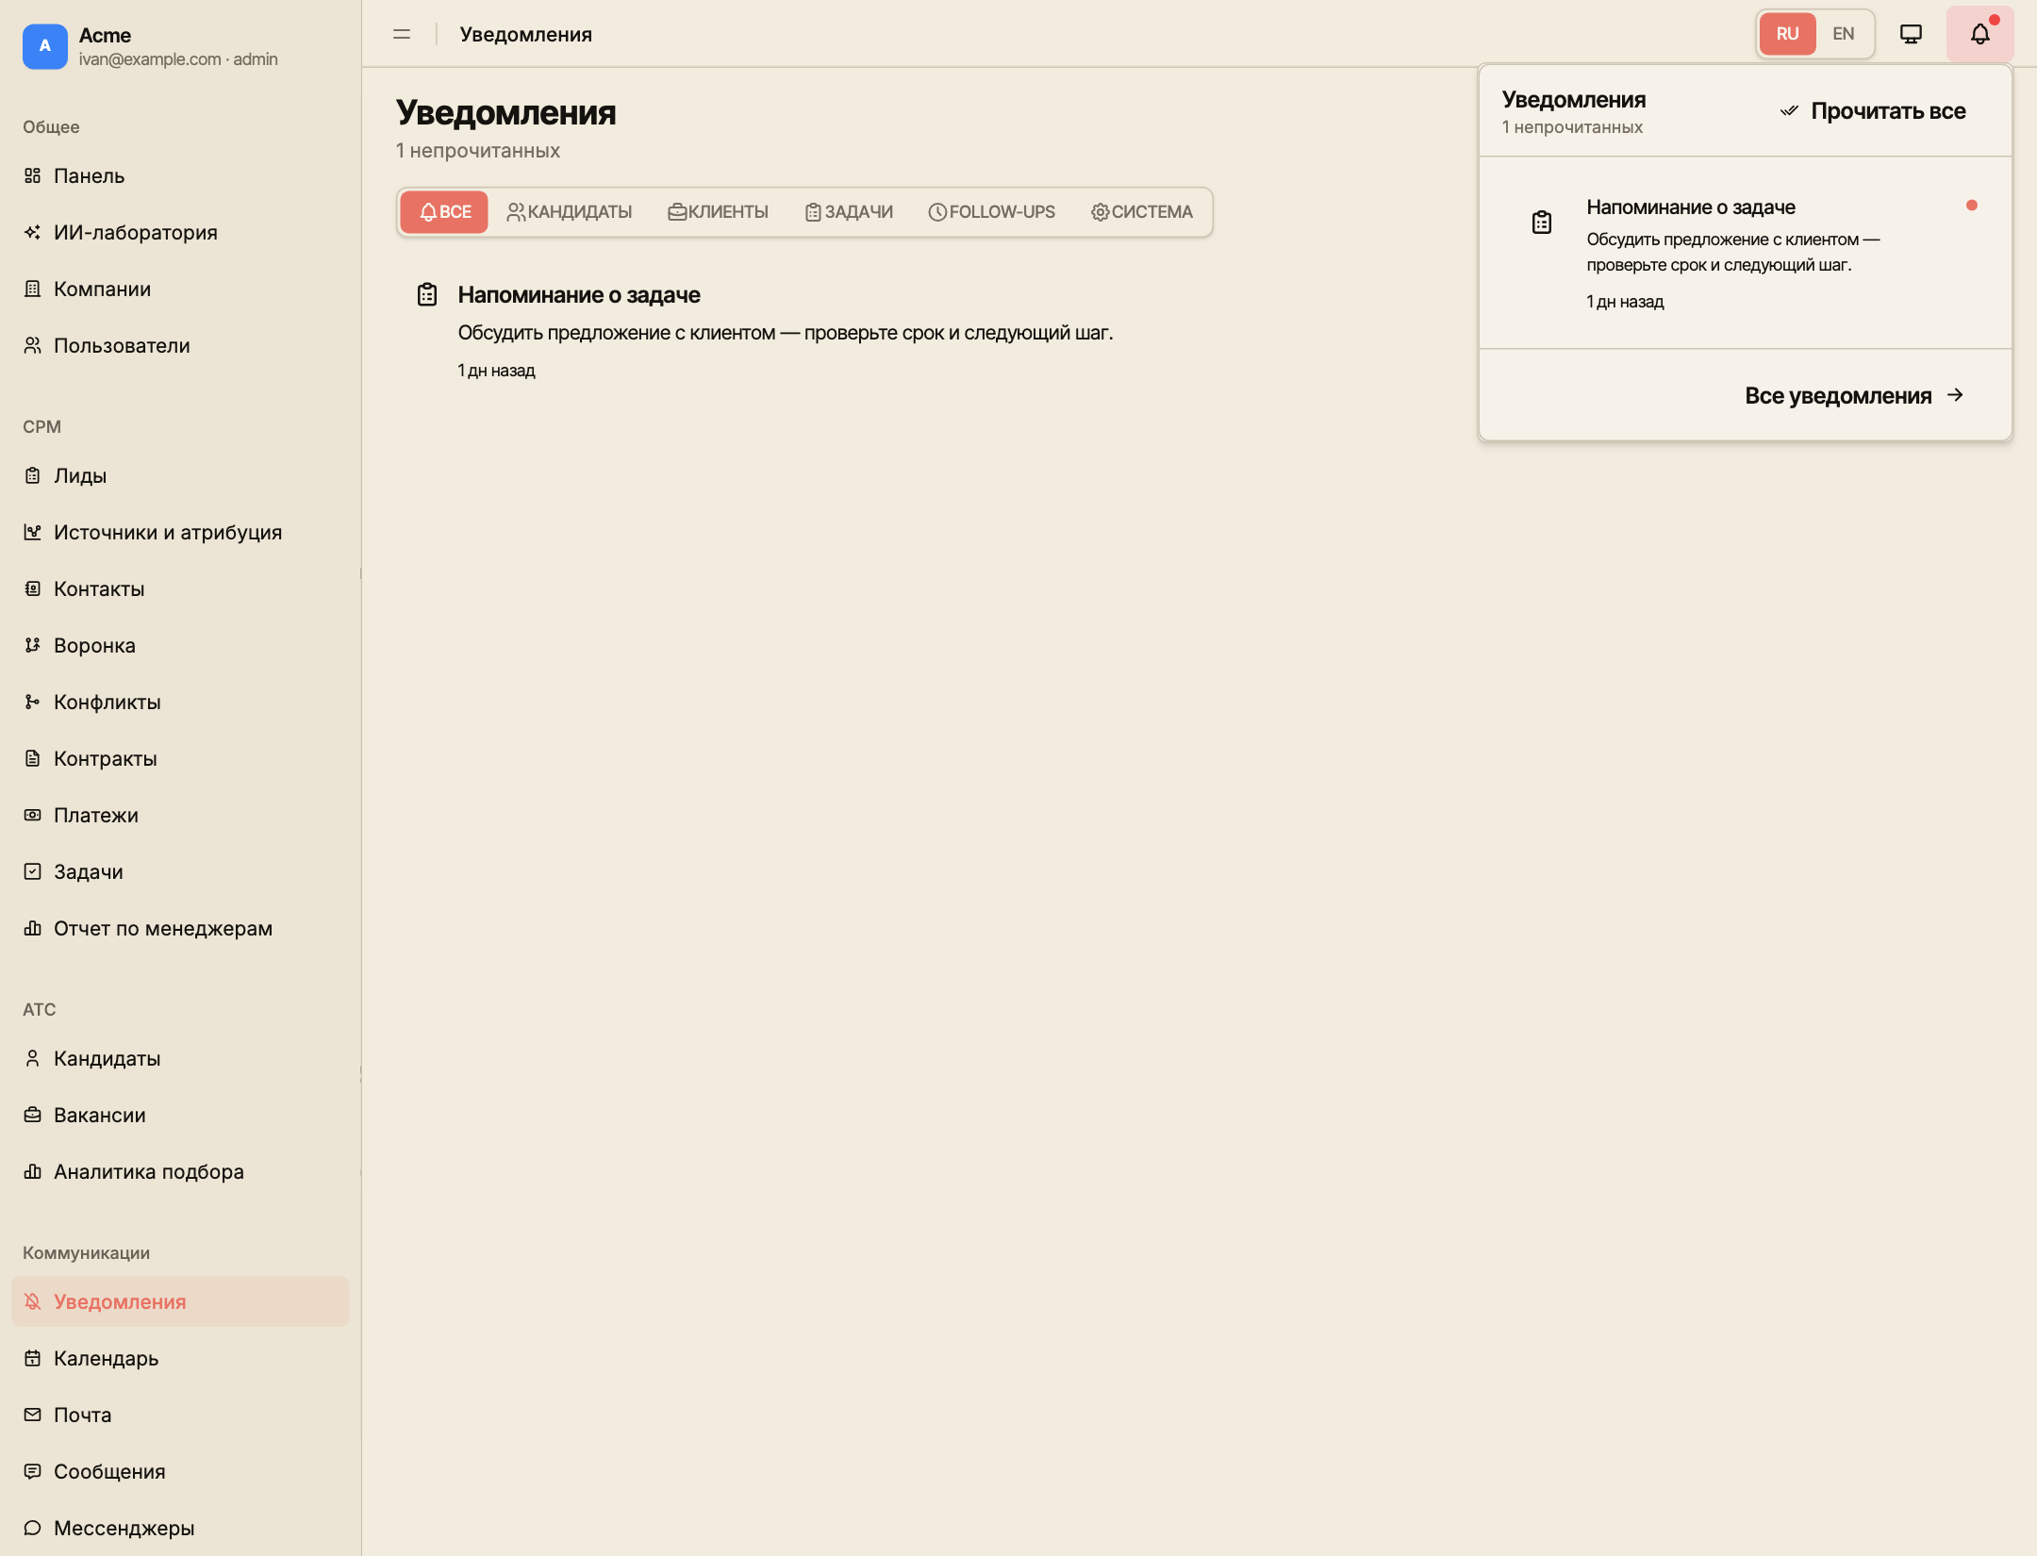Click the Acme workspace avatar
This screenshot has width=2037, height=1556.
[x=45, y=46]
